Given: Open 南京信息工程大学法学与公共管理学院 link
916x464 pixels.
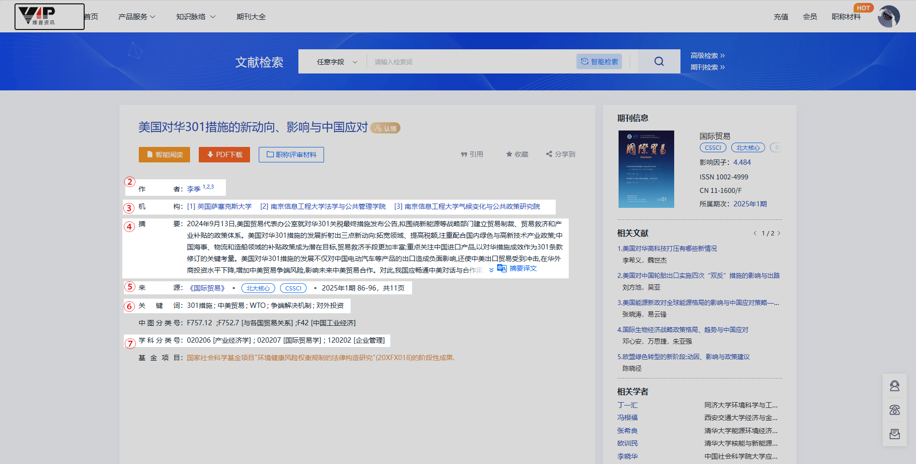Looking at the screenshot, I should [323, 206].
